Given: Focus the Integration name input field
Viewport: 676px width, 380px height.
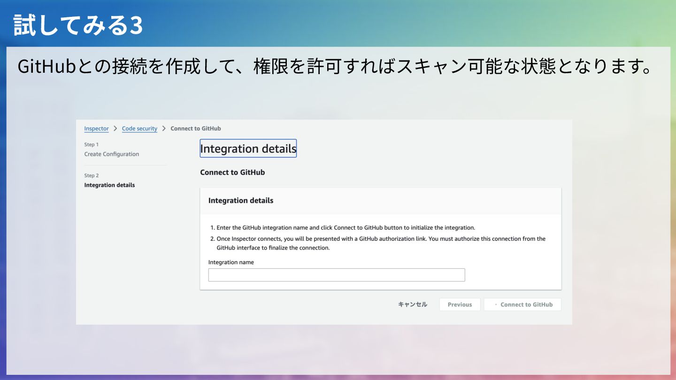Looking at the screenshot, I should [337, 275].
